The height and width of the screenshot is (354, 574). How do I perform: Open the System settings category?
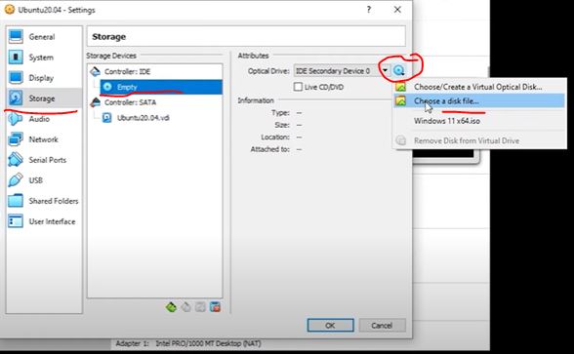(x=44, y=58)
